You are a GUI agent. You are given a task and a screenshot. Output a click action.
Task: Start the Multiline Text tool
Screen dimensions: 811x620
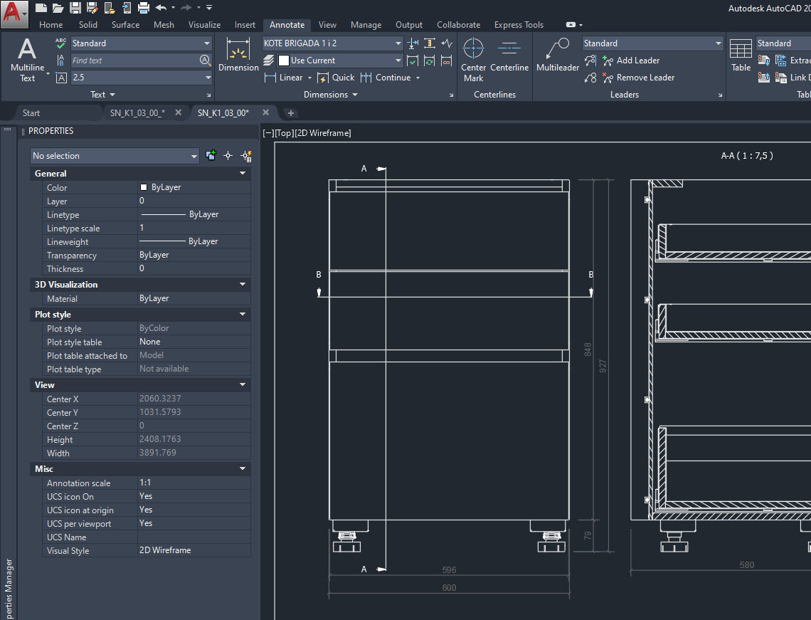[27, 60]
